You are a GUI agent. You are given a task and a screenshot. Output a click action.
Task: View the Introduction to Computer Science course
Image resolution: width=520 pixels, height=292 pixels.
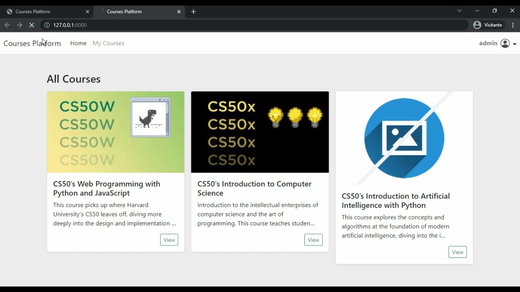coord(313,240)
